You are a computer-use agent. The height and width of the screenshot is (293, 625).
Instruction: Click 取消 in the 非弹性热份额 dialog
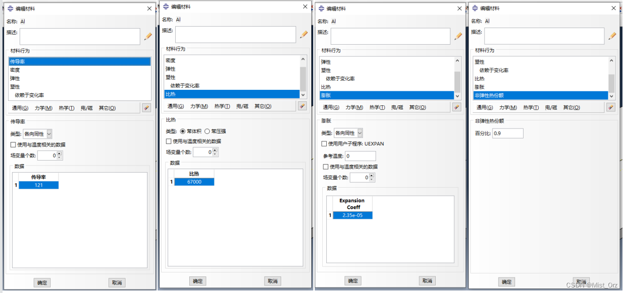coord(581,282)
